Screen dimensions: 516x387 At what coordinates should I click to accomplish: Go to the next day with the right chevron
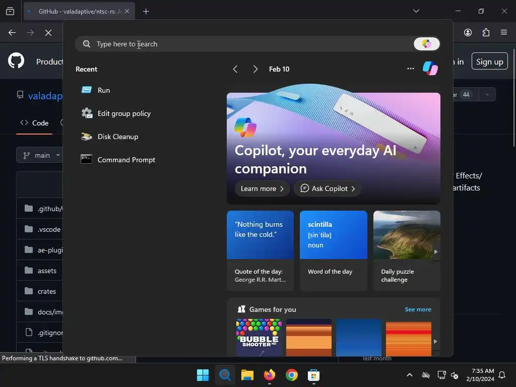pyautogui.click(x=255, y=69)
